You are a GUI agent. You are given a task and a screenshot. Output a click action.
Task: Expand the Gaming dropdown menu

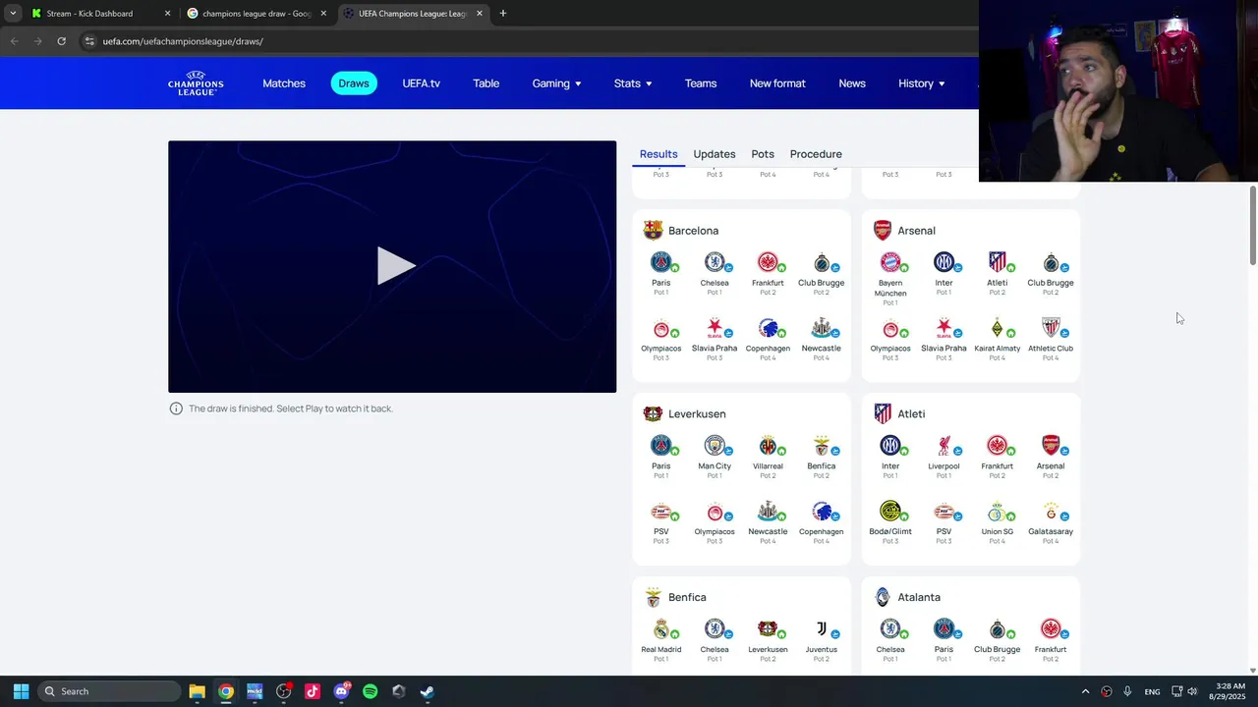(x=556, y=83)
